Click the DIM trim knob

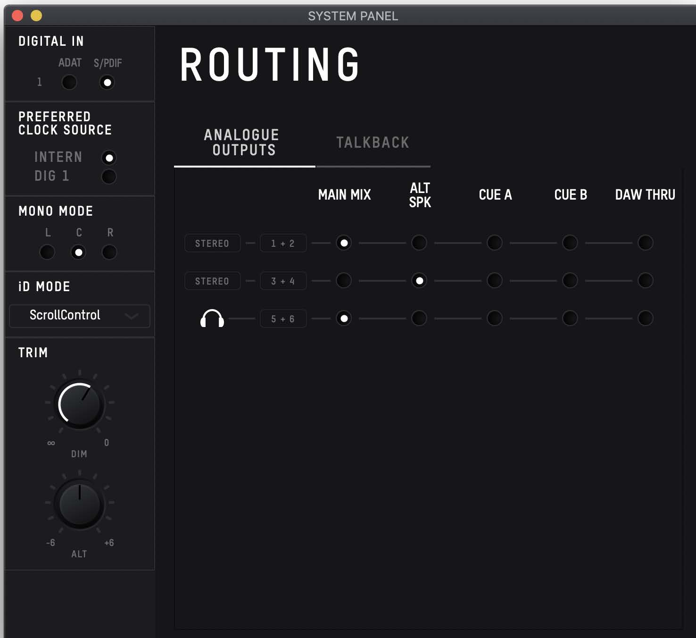pyautogui.click(x=80, y=404)
